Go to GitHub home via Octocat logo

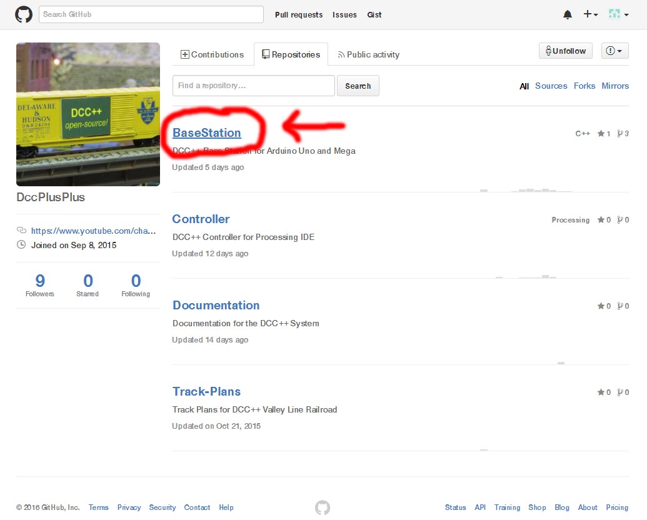click(24, 14)
